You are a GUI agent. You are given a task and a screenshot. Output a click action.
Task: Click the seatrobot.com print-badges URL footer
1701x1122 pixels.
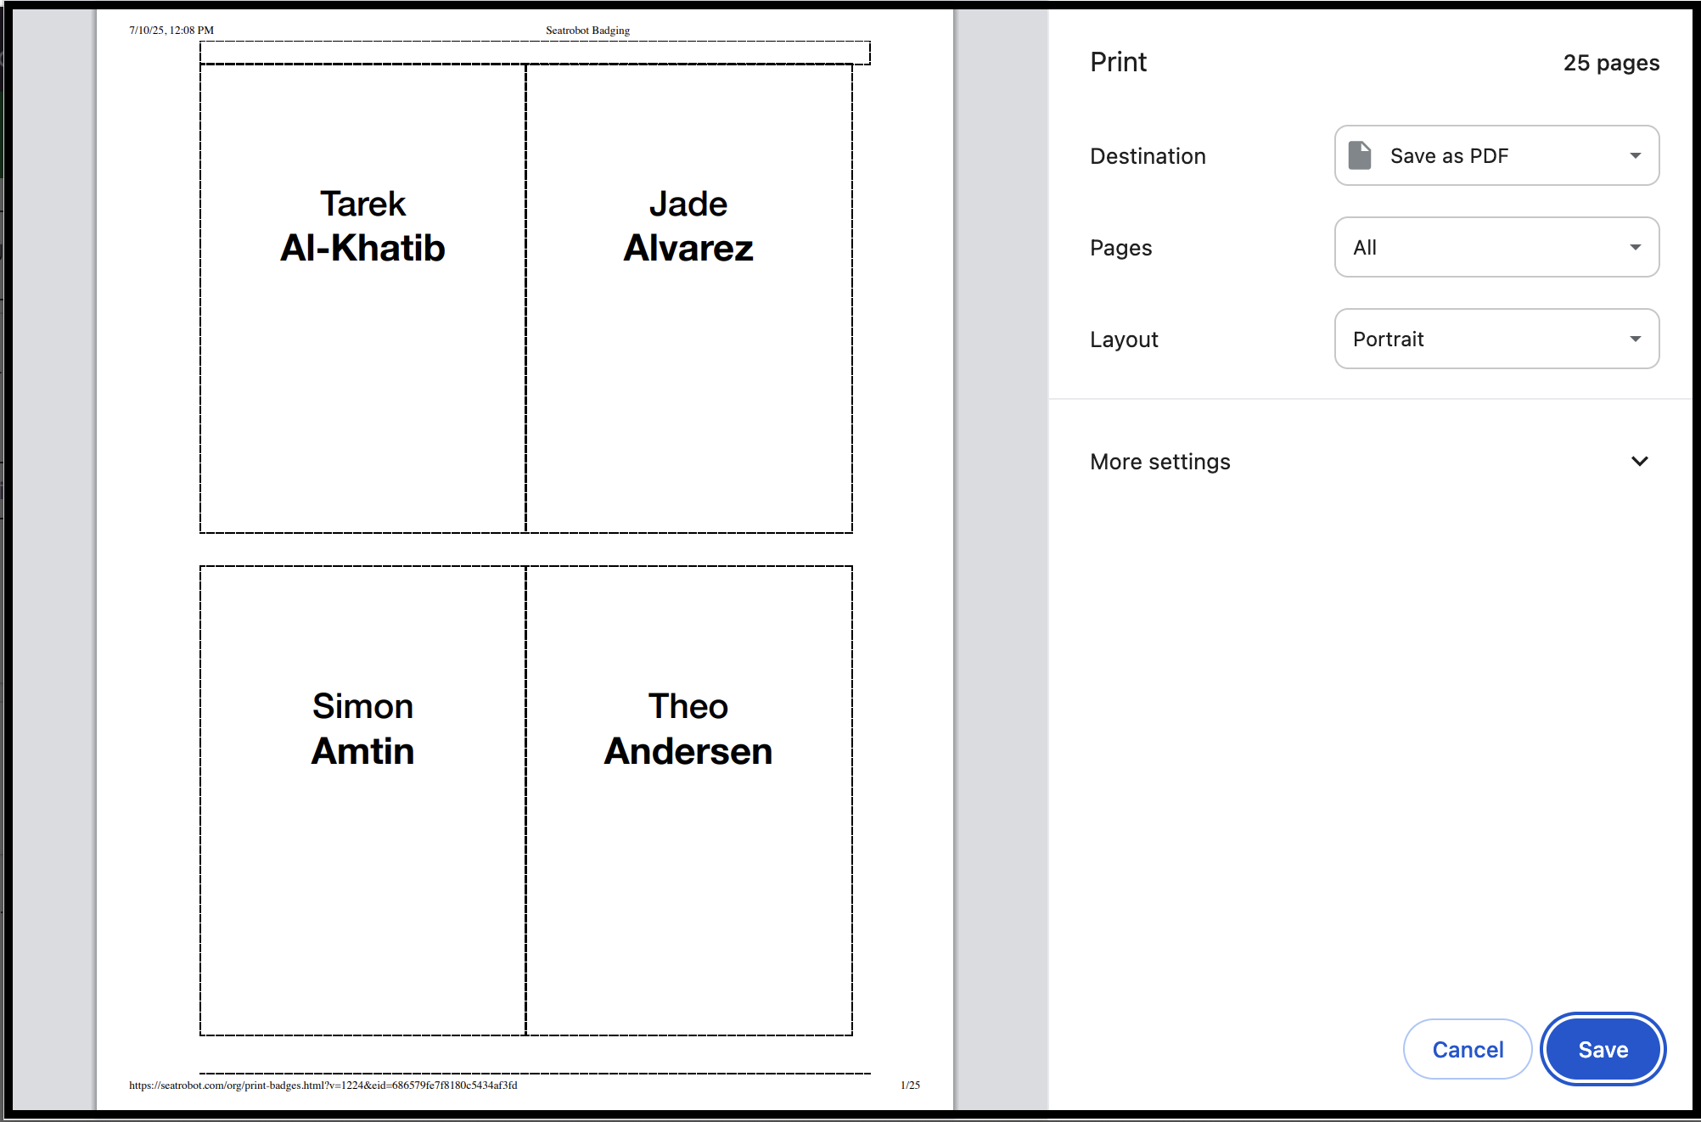click(323, 1085)
